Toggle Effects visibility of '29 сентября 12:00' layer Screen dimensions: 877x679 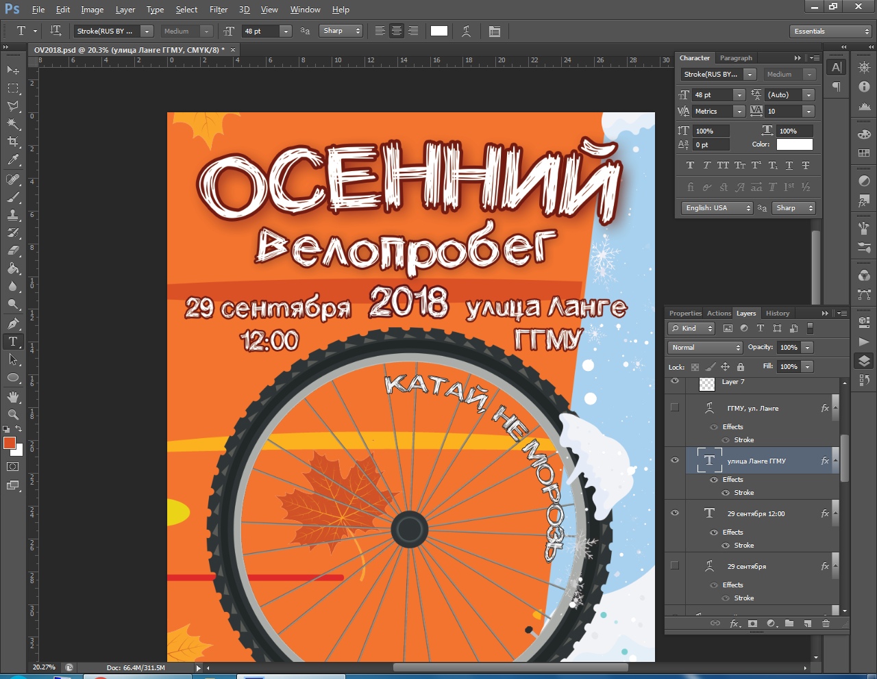coord(714,533)
